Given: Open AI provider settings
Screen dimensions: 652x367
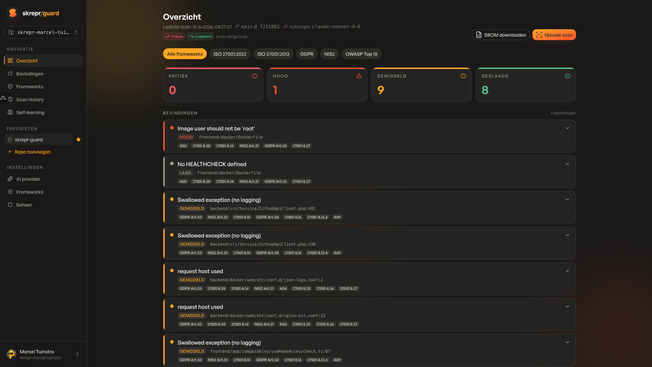Looking at the screenshot, I should (x=43, y=179).
